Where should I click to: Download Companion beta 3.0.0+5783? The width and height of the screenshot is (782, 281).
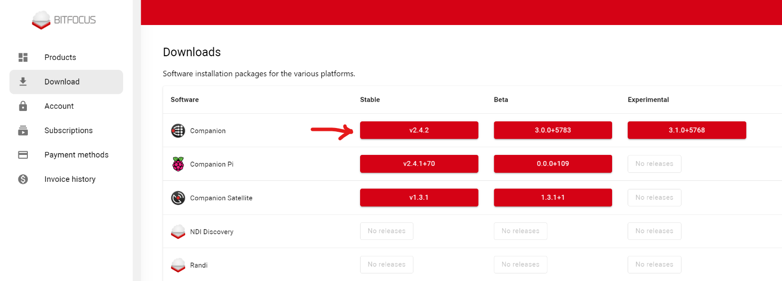pos(553,130)
